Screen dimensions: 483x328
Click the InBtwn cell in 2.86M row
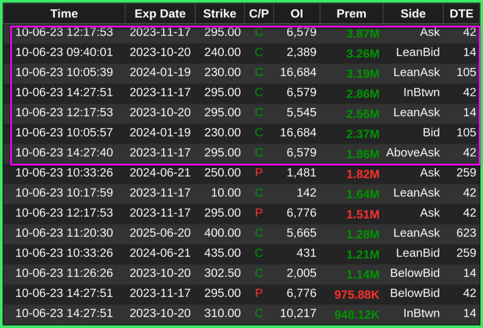click(x=421, y=92)
